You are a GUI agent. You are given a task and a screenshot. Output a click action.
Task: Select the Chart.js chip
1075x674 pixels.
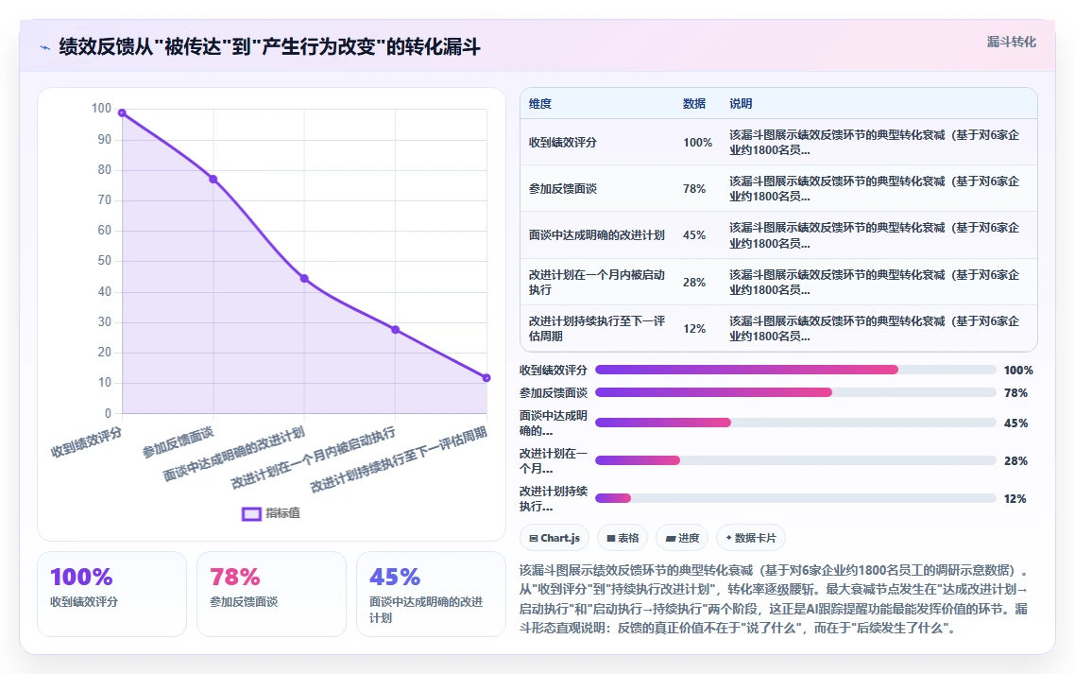pyautogui.click(x=555, y=538)
